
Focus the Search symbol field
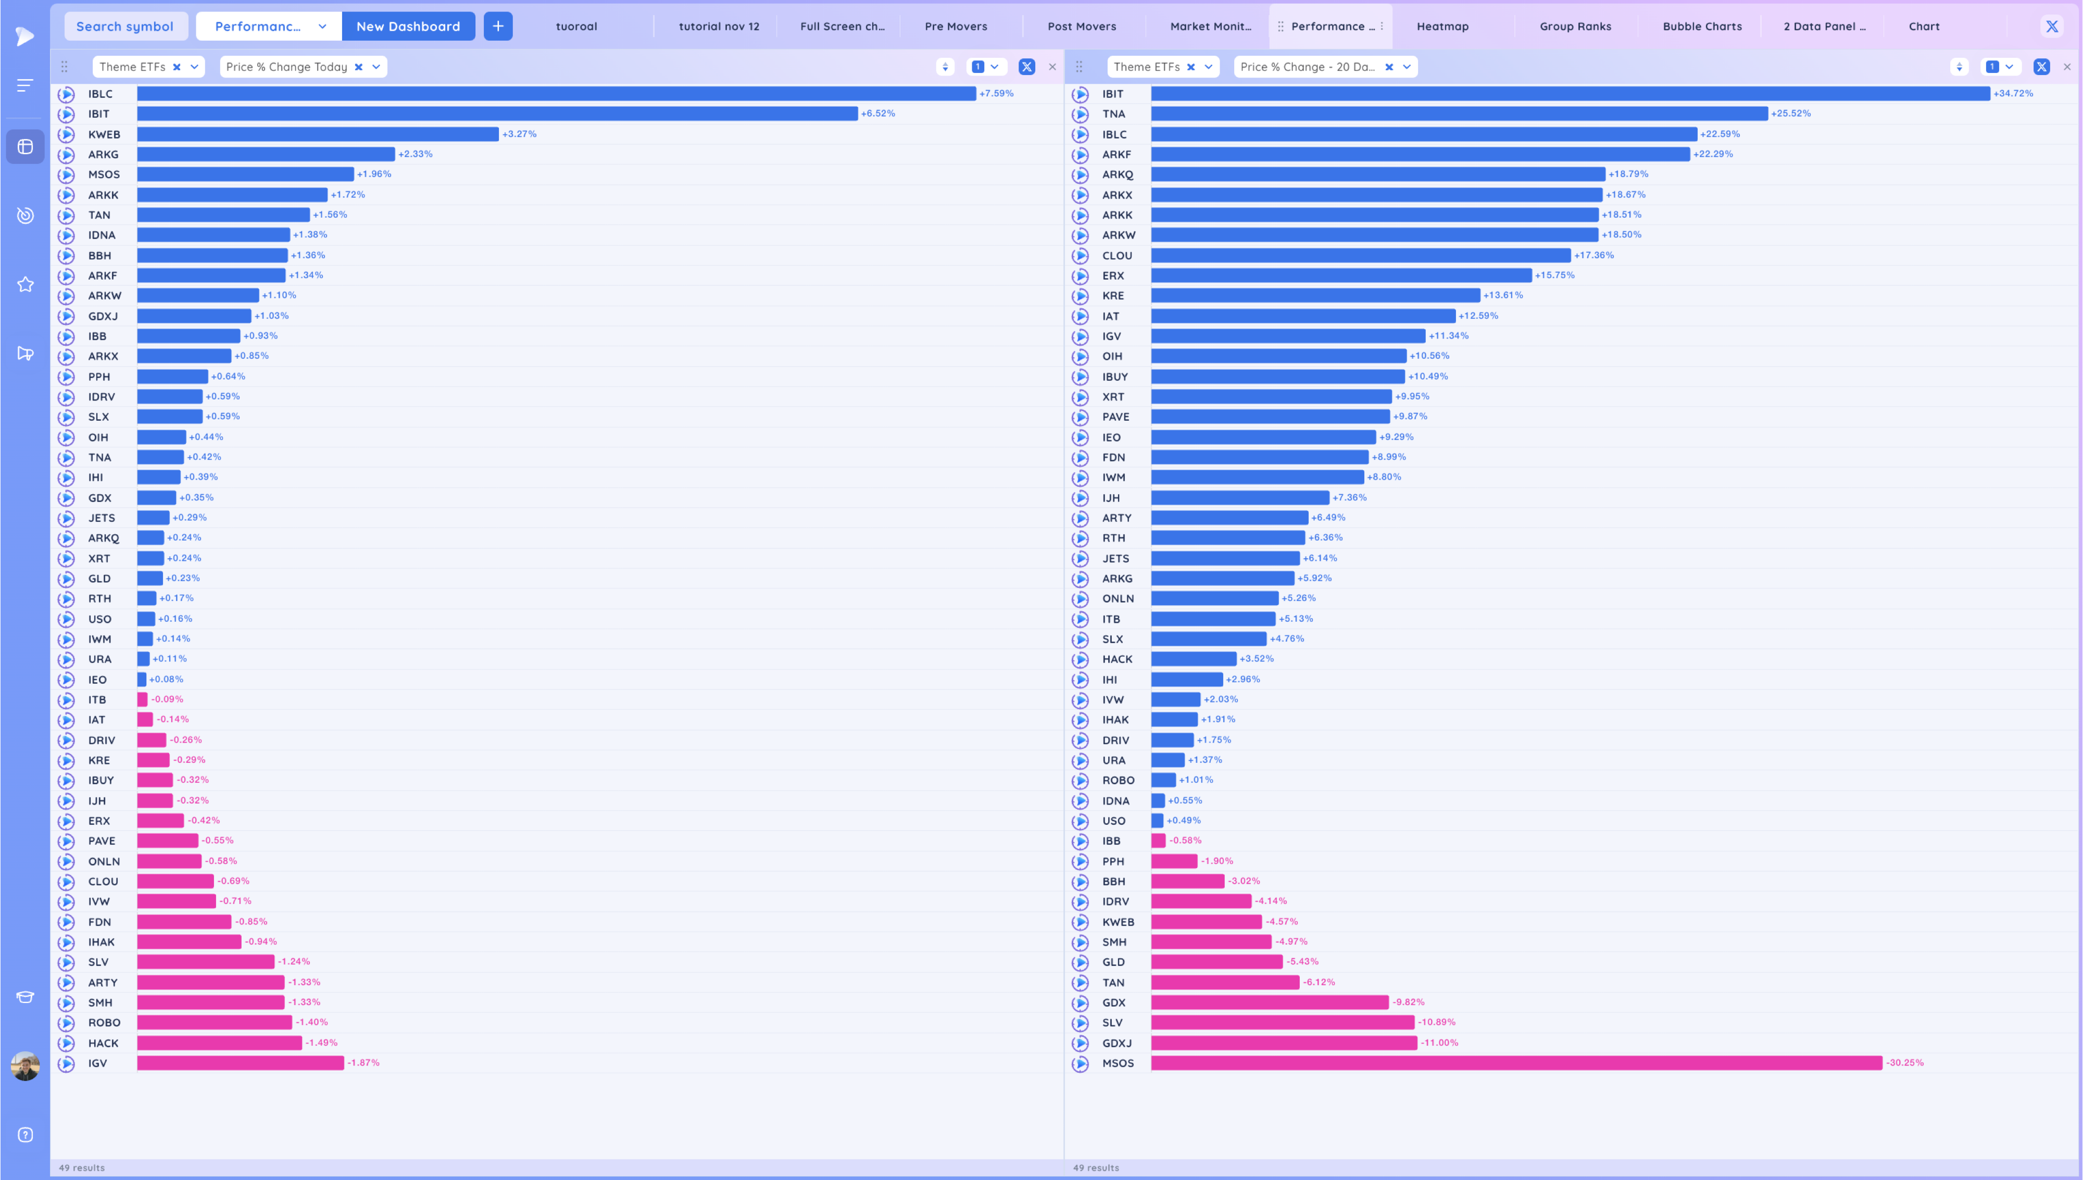coord(126,26)
